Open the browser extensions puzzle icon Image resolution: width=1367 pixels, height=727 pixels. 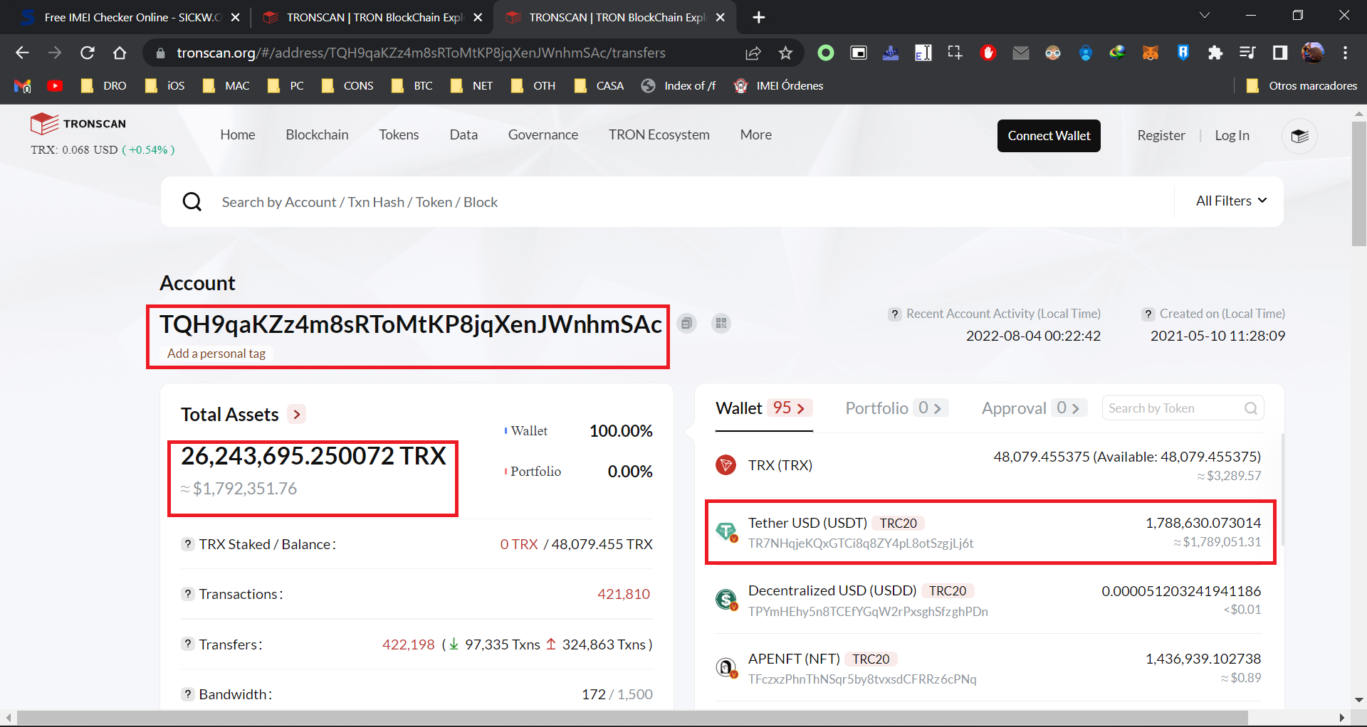[x=1215, y=53]
